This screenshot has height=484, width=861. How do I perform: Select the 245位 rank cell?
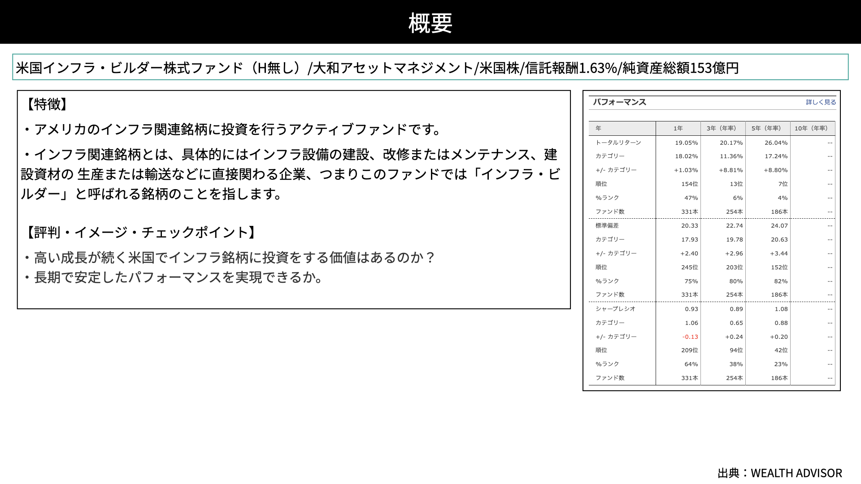click(689, 268)
